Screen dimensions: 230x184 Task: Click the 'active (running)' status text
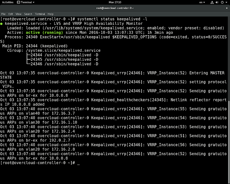(x=44, y=32)
